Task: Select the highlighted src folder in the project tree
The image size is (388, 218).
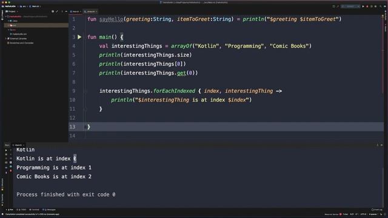Action: pos(36,25)
